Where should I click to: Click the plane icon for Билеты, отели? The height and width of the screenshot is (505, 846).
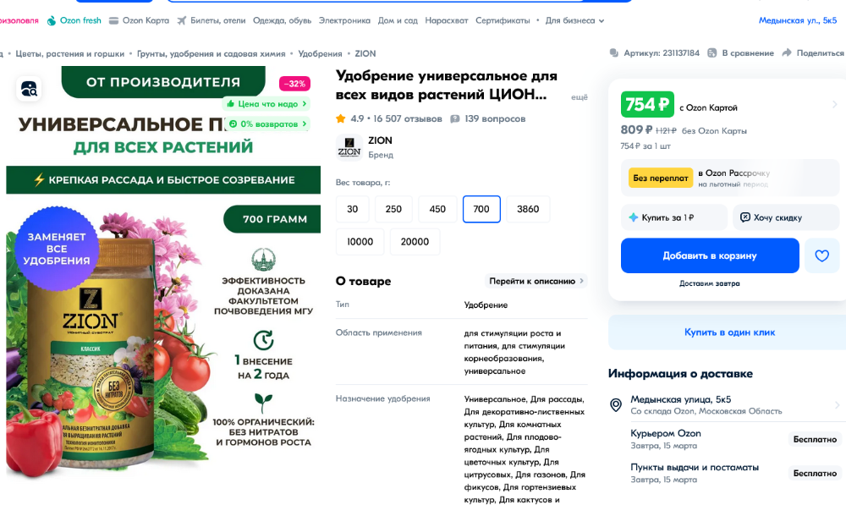[x=182, y=20]
